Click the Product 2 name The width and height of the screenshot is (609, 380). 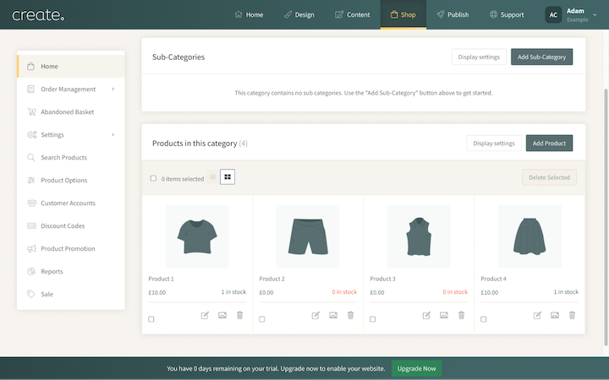[x=272, y=279]
